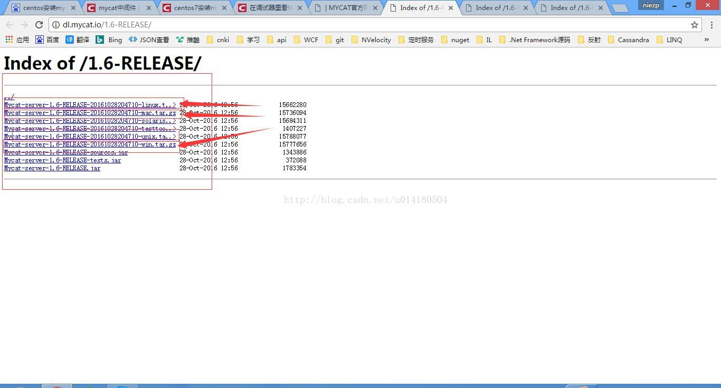This screenshot has width=721, height=388.
Task: Select the file size 15684311
Action: coord(292,120)
